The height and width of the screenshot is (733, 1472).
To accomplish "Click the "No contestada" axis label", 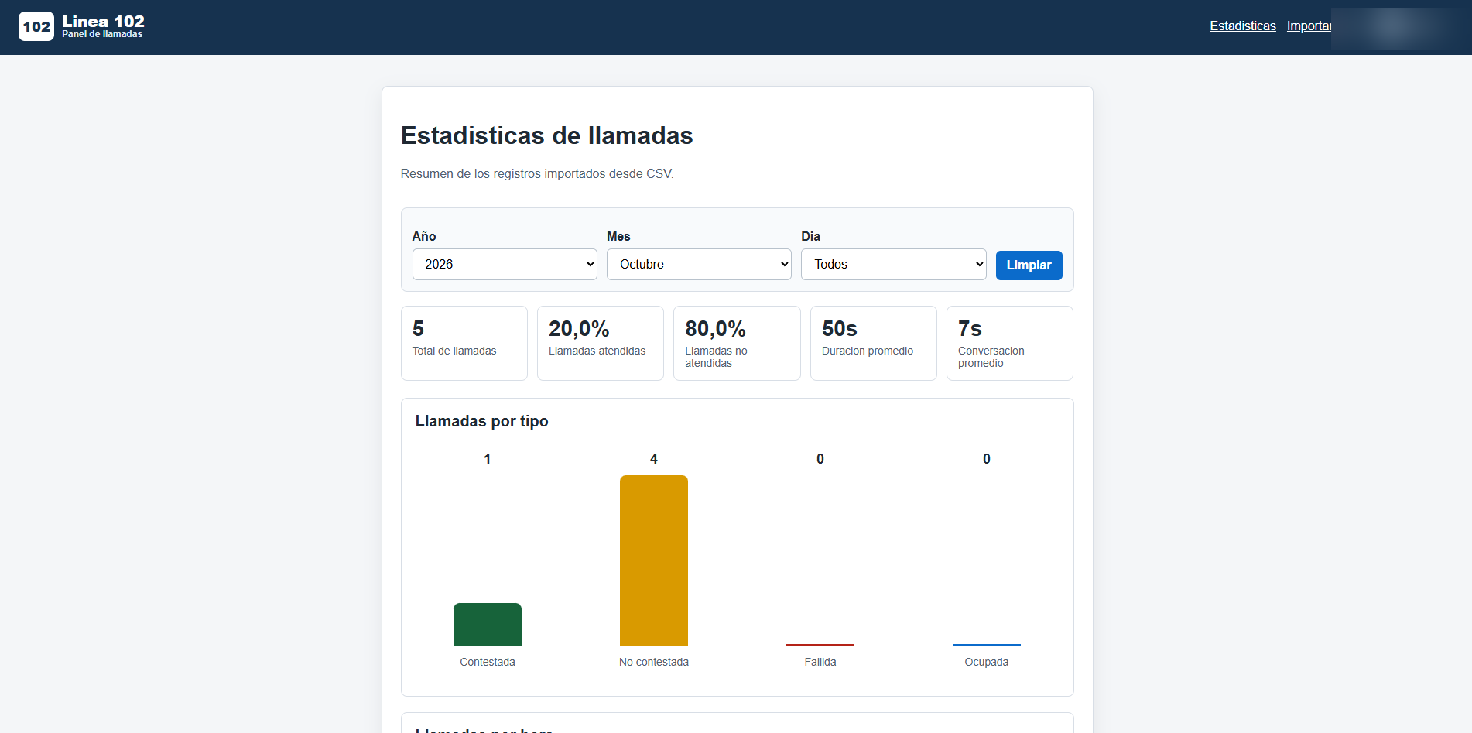I will click(654, 662).
